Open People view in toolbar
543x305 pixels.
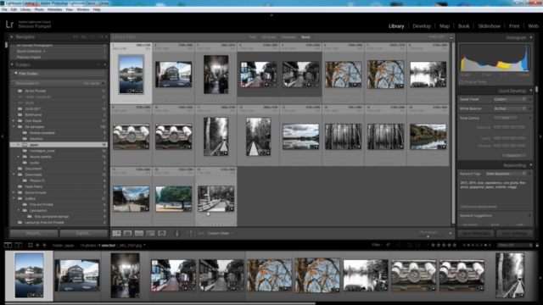click(x=162, y=234)
